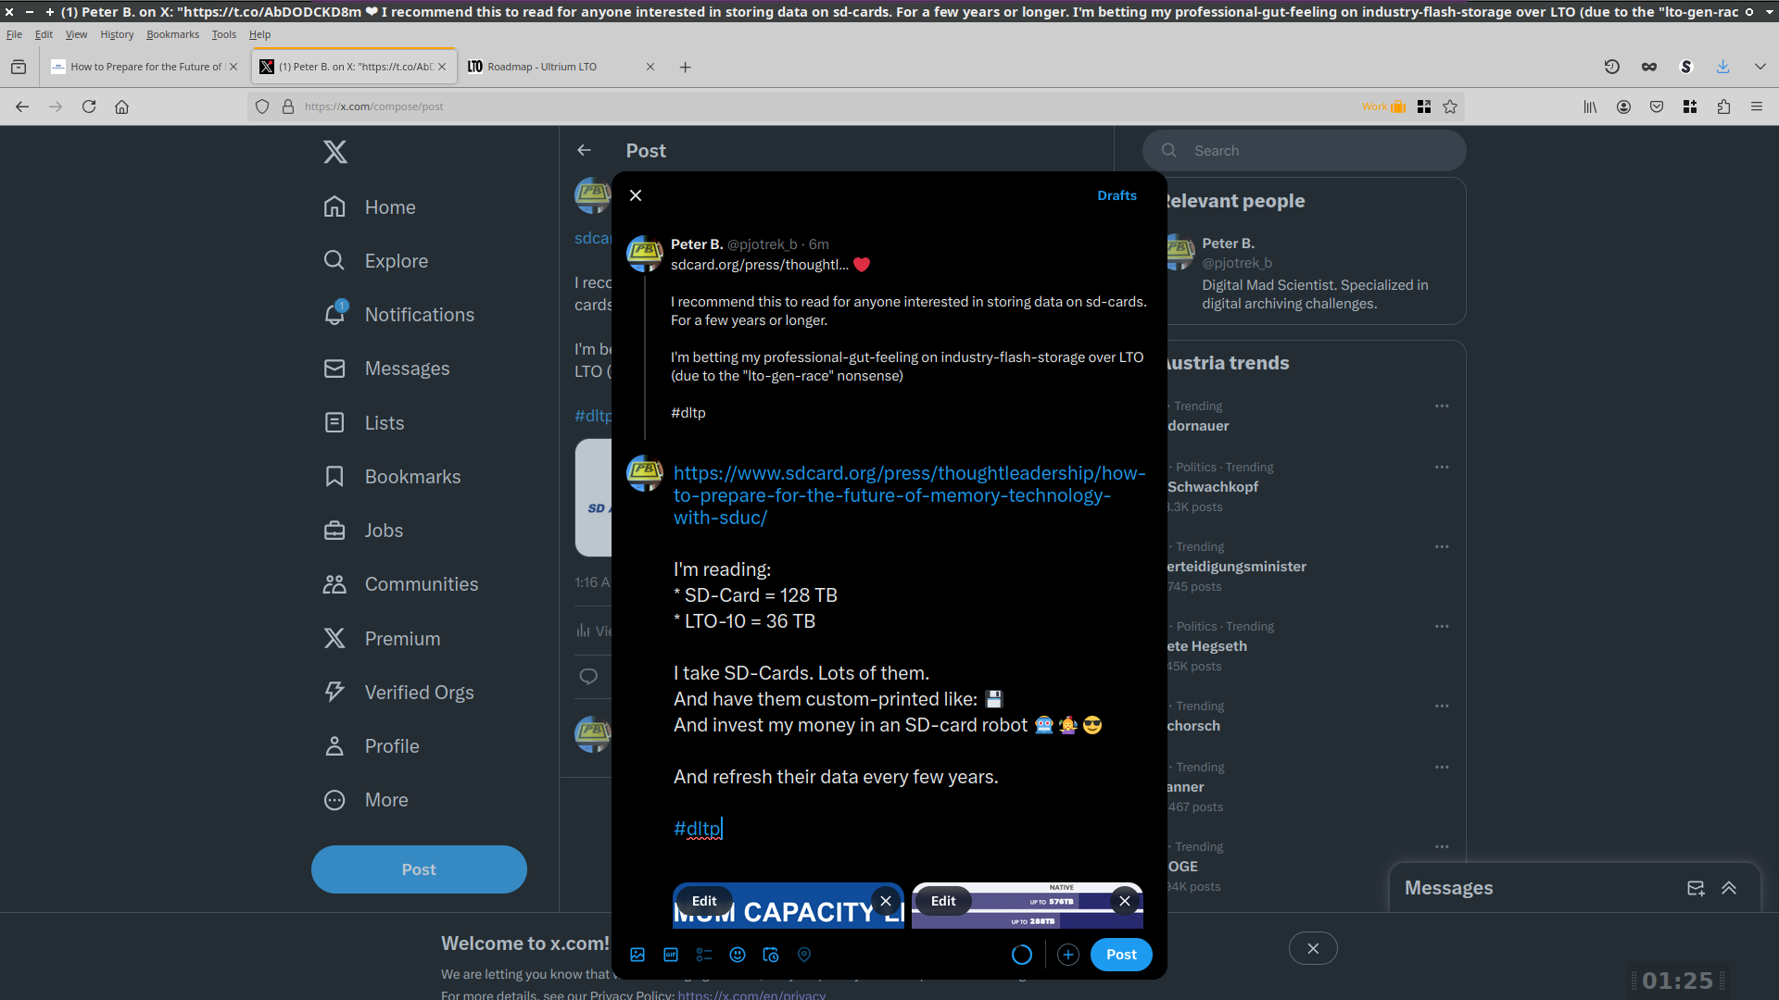Click the schedule post icon

pyautogui.click(x=771, y=955)
